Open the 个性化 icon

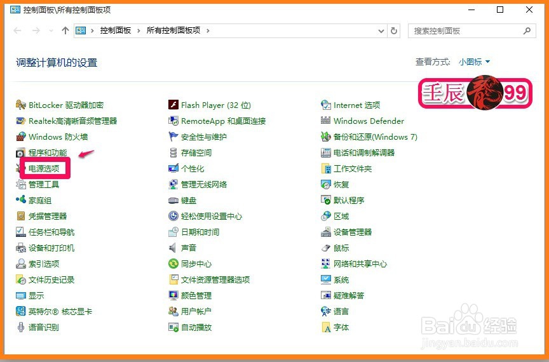click(x=173, y=168)
